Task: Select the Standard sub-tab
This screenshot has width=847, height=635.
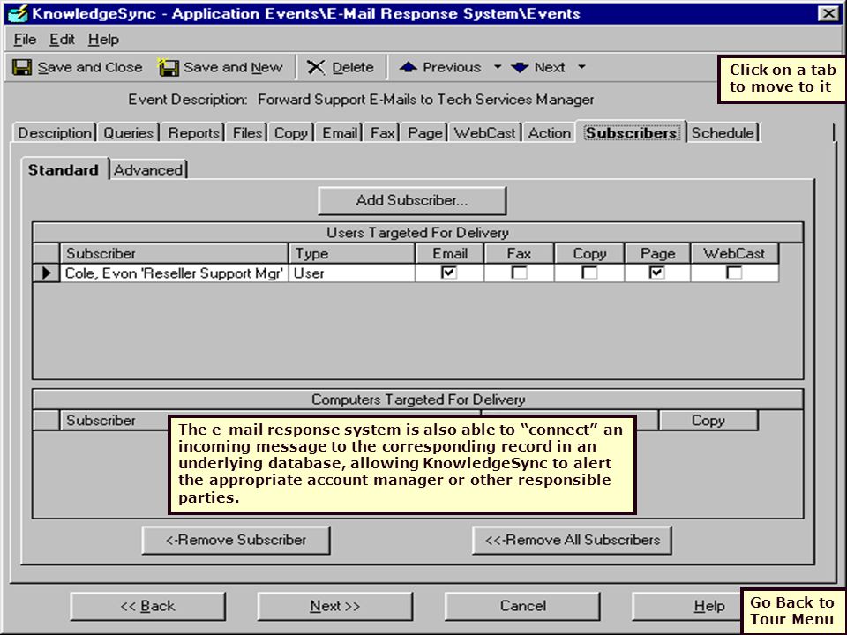Action: pos(64,170)
